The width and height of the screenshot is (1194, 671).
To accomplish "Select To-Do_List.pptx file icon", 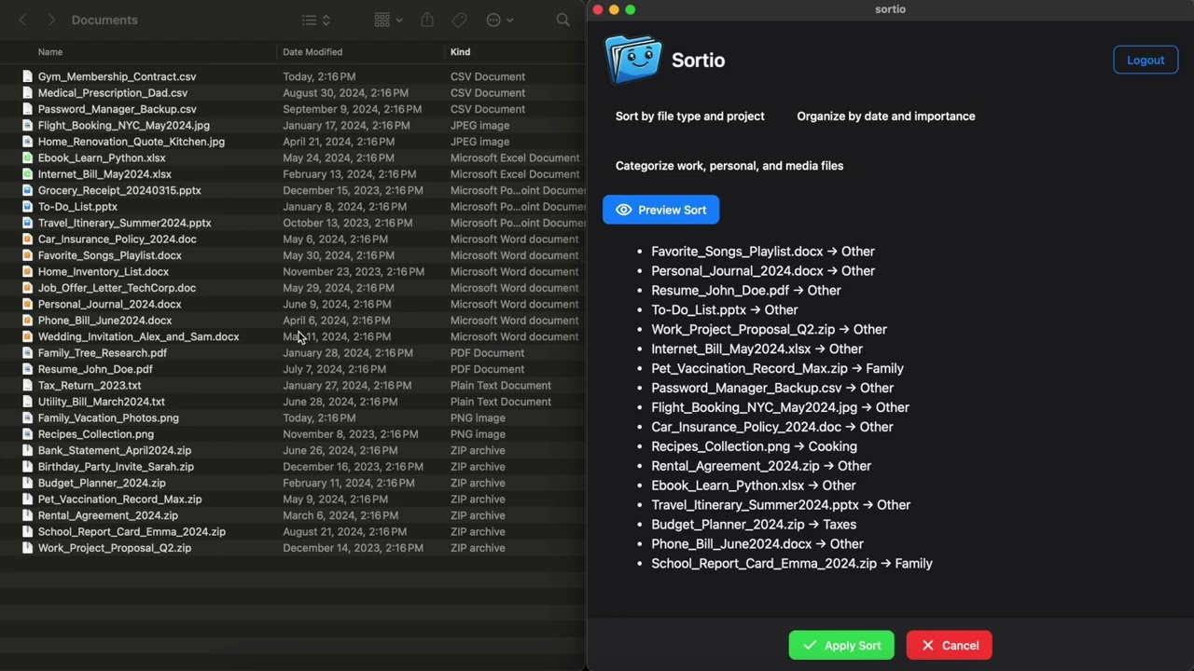I will pos(27,207).
